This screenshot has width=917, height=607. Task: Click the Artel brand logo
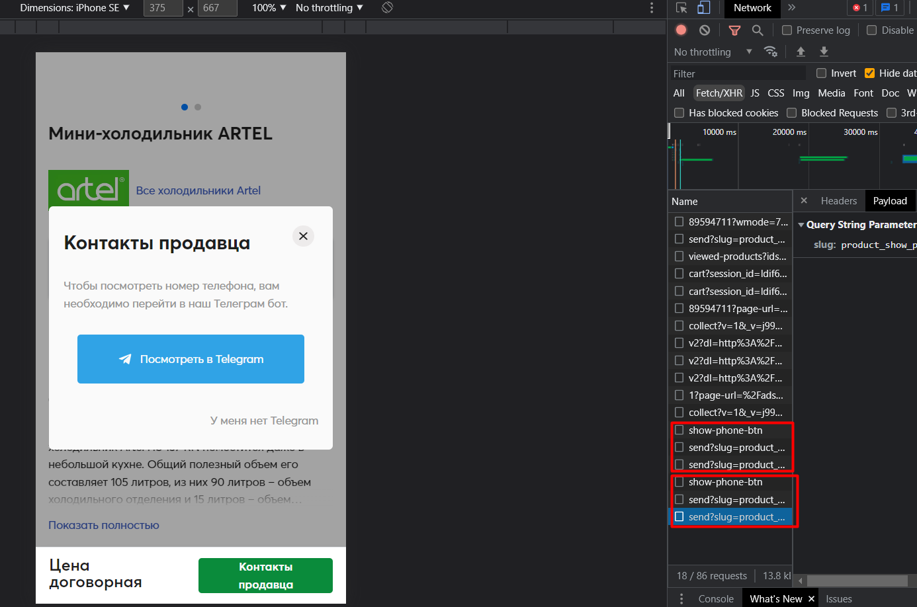89,190
